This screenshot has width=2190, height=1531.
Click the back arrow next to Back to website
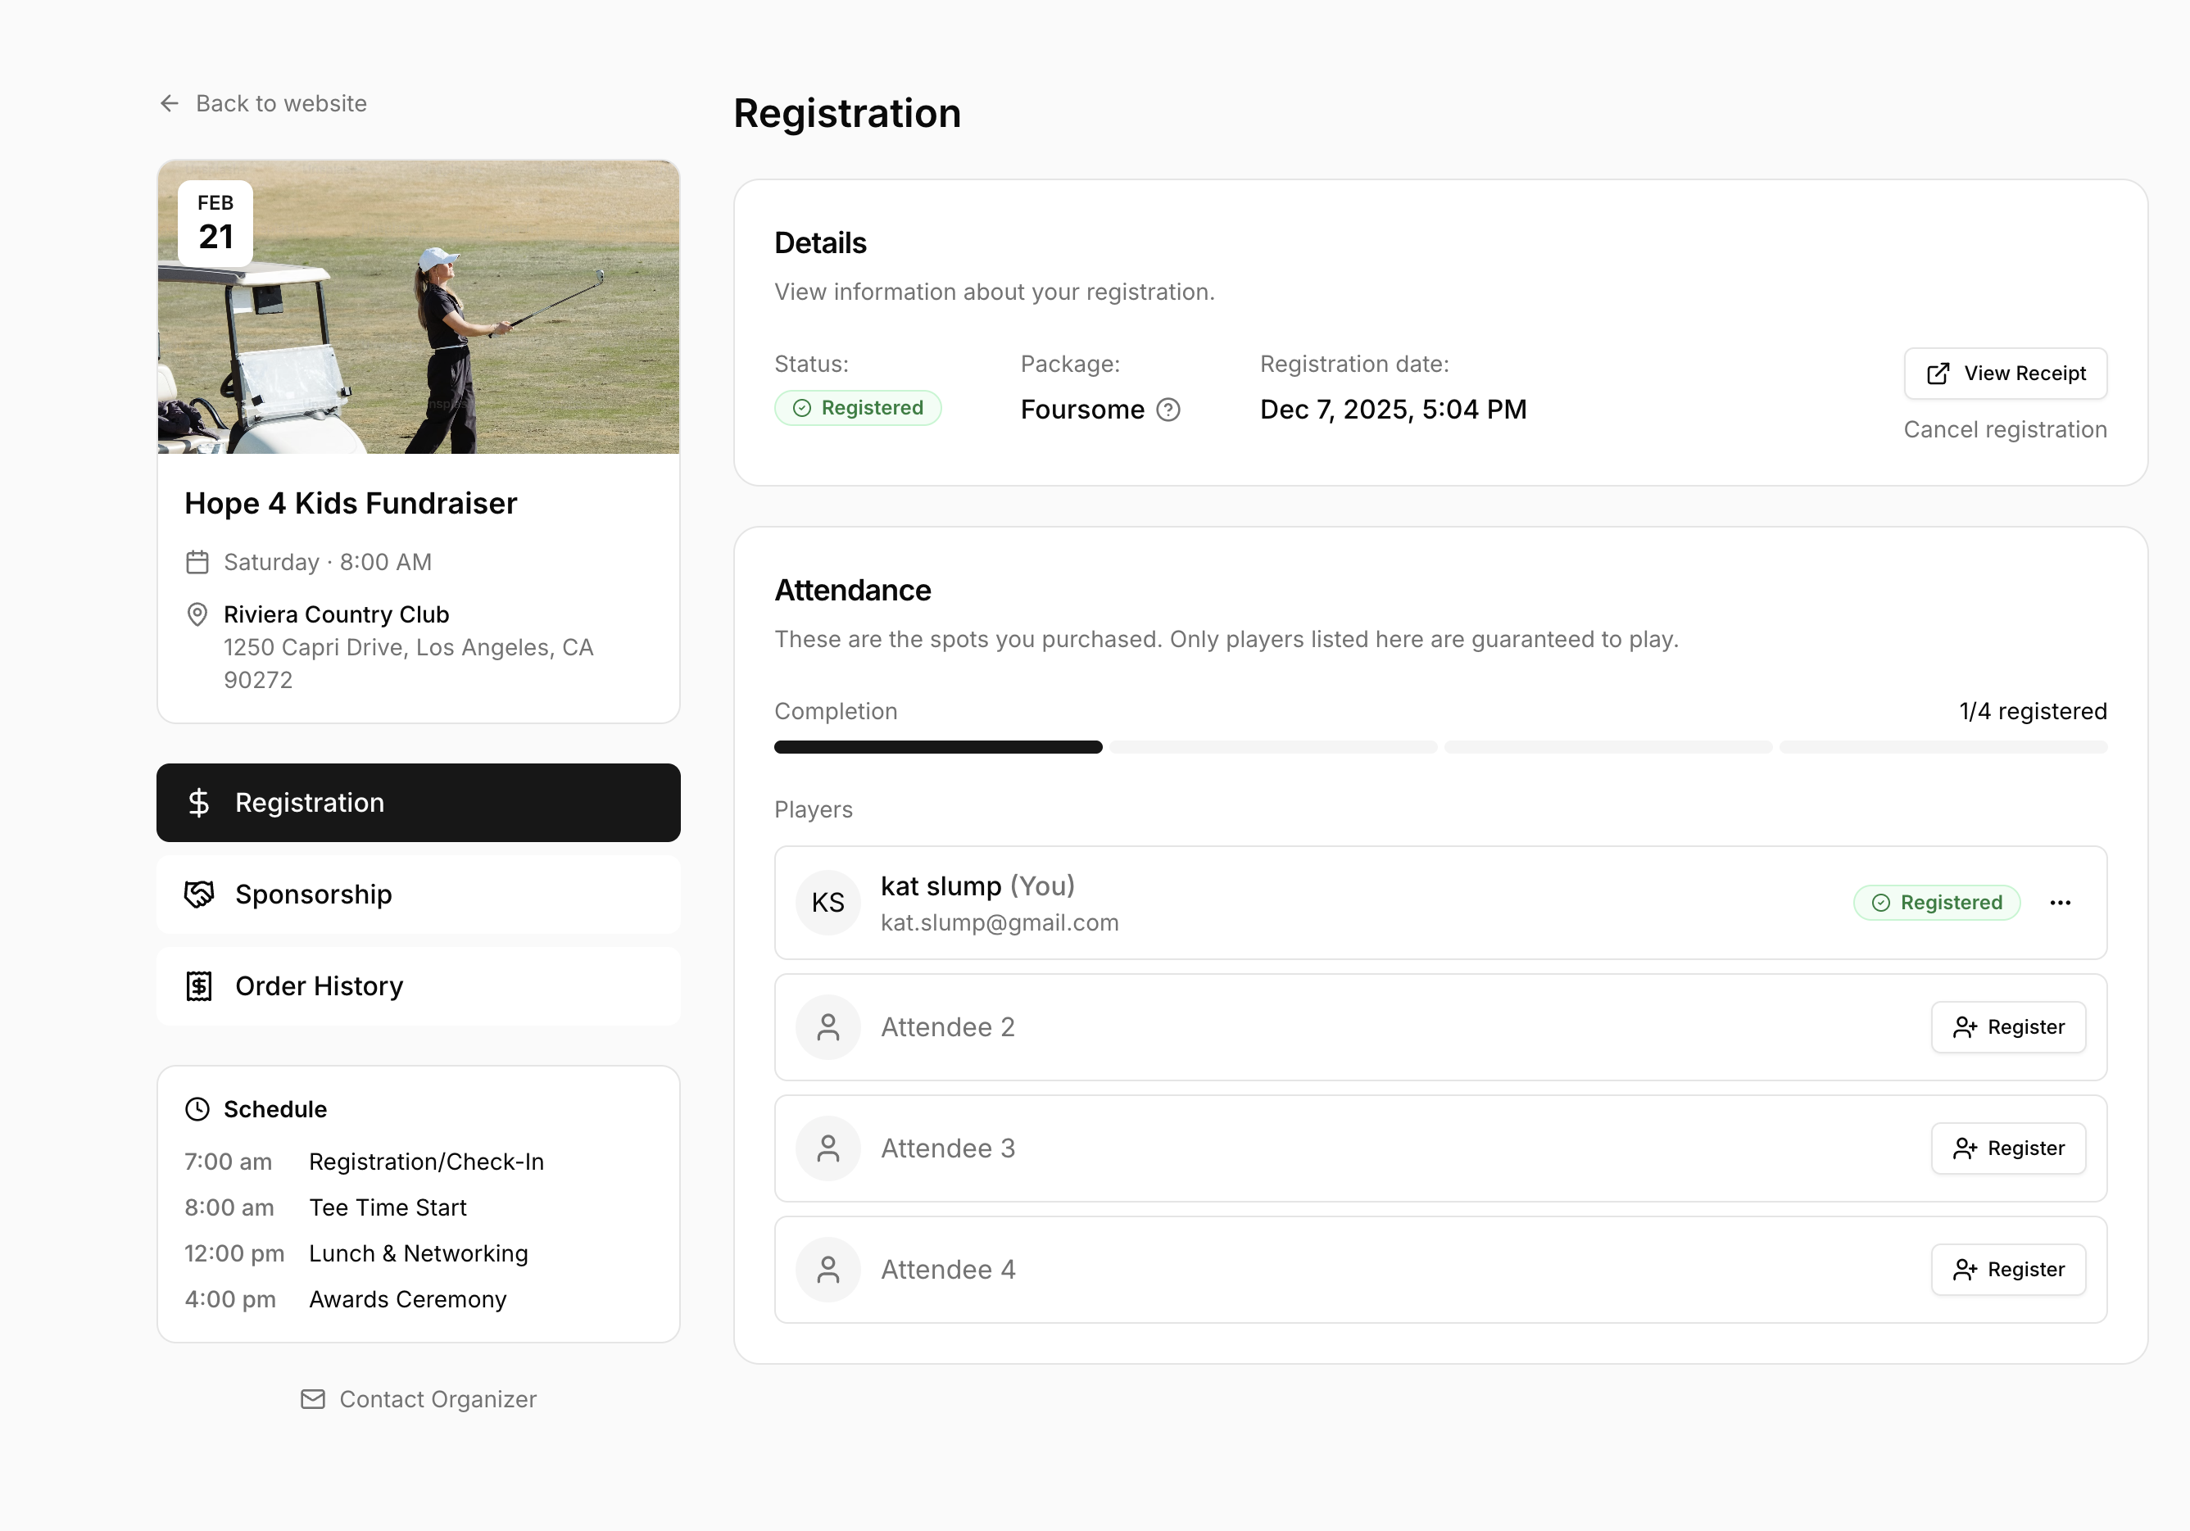click(169, 103)
